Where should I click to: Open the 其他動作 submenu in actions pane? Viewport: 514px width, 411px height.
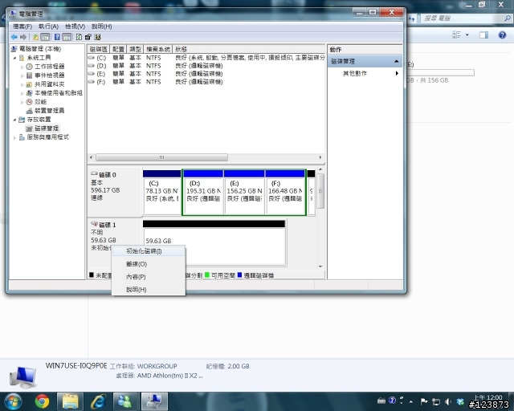[x=365, y=73]
